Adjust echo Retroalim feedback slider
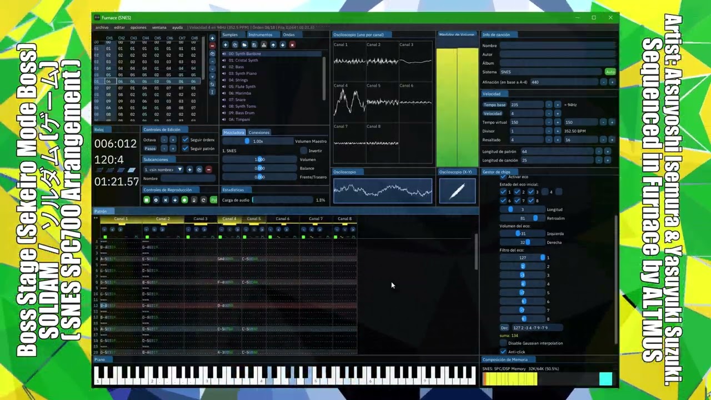Viewport: 711px width, 400px height. click(x=523, y=218)
